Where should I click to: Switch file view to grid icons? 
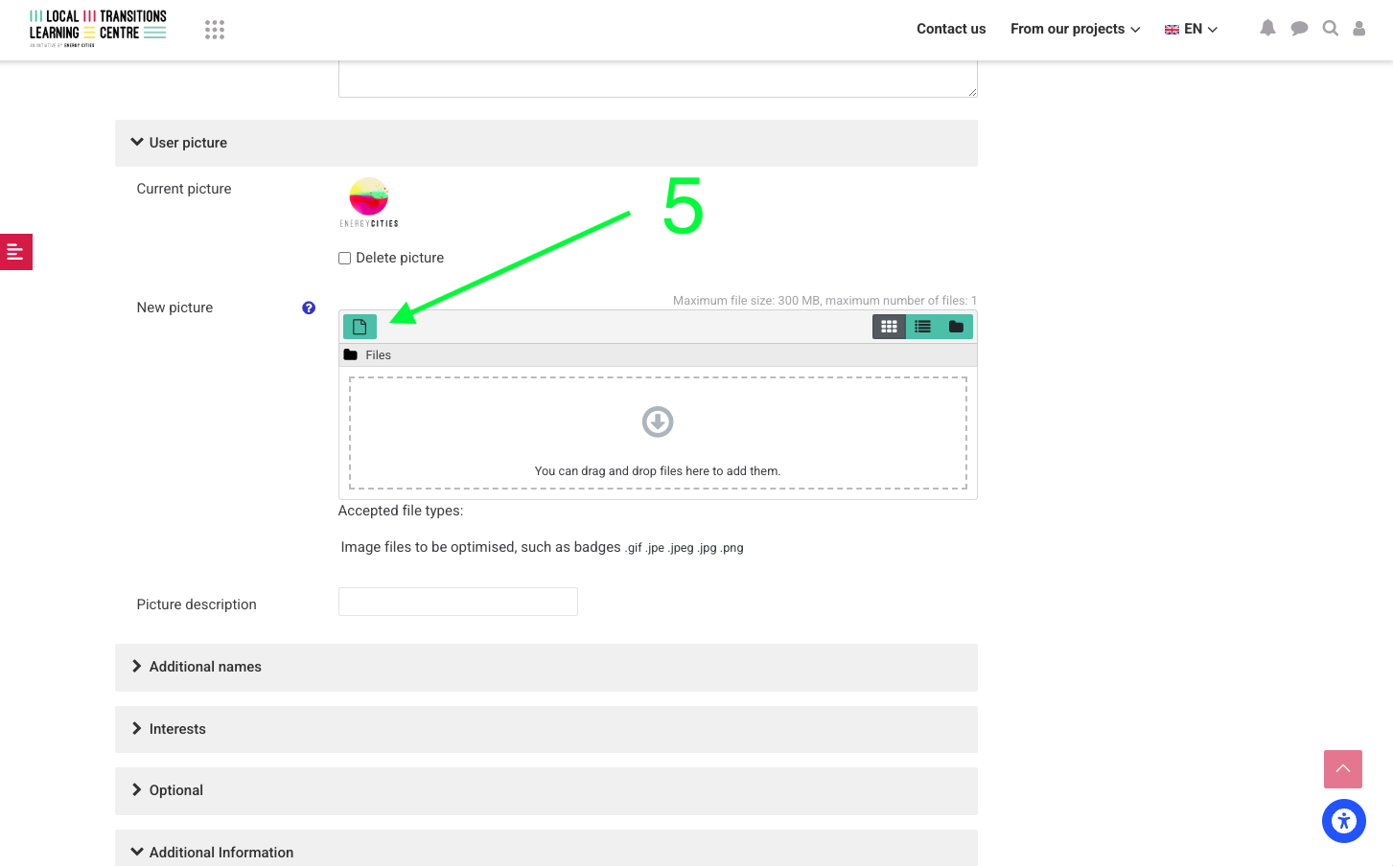pos(889,327)
